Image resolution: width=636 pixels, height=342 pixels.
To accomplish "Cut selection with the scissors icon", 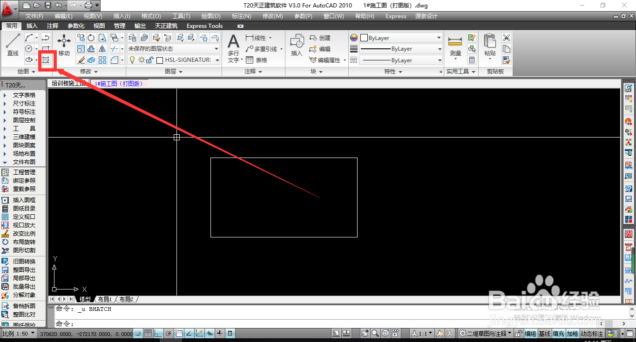I will click(x=507, y=38).
